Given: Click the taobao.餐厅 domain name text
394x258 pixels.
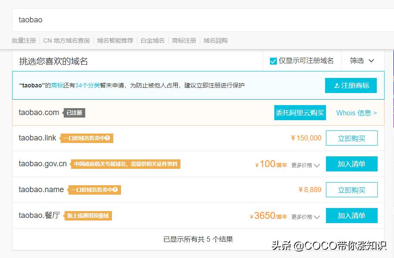Looking at the screenshot, I should coord(40,215).
